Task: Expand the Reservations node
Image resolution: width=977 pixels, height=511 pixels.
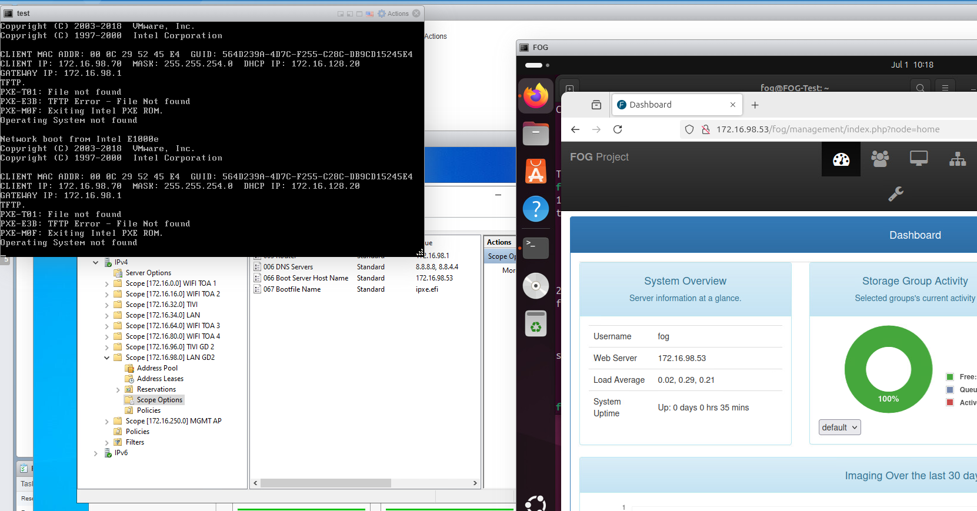Action: pos(118,390)
